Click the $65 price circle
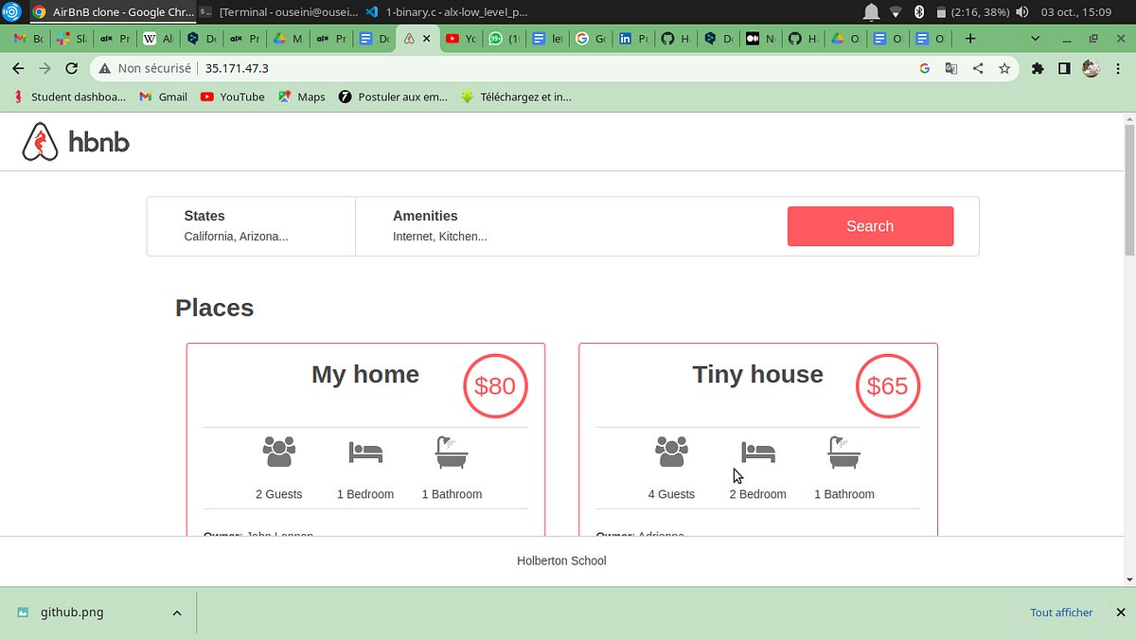The height and width of the screenshot is (639, 1136). click(887, 386)
